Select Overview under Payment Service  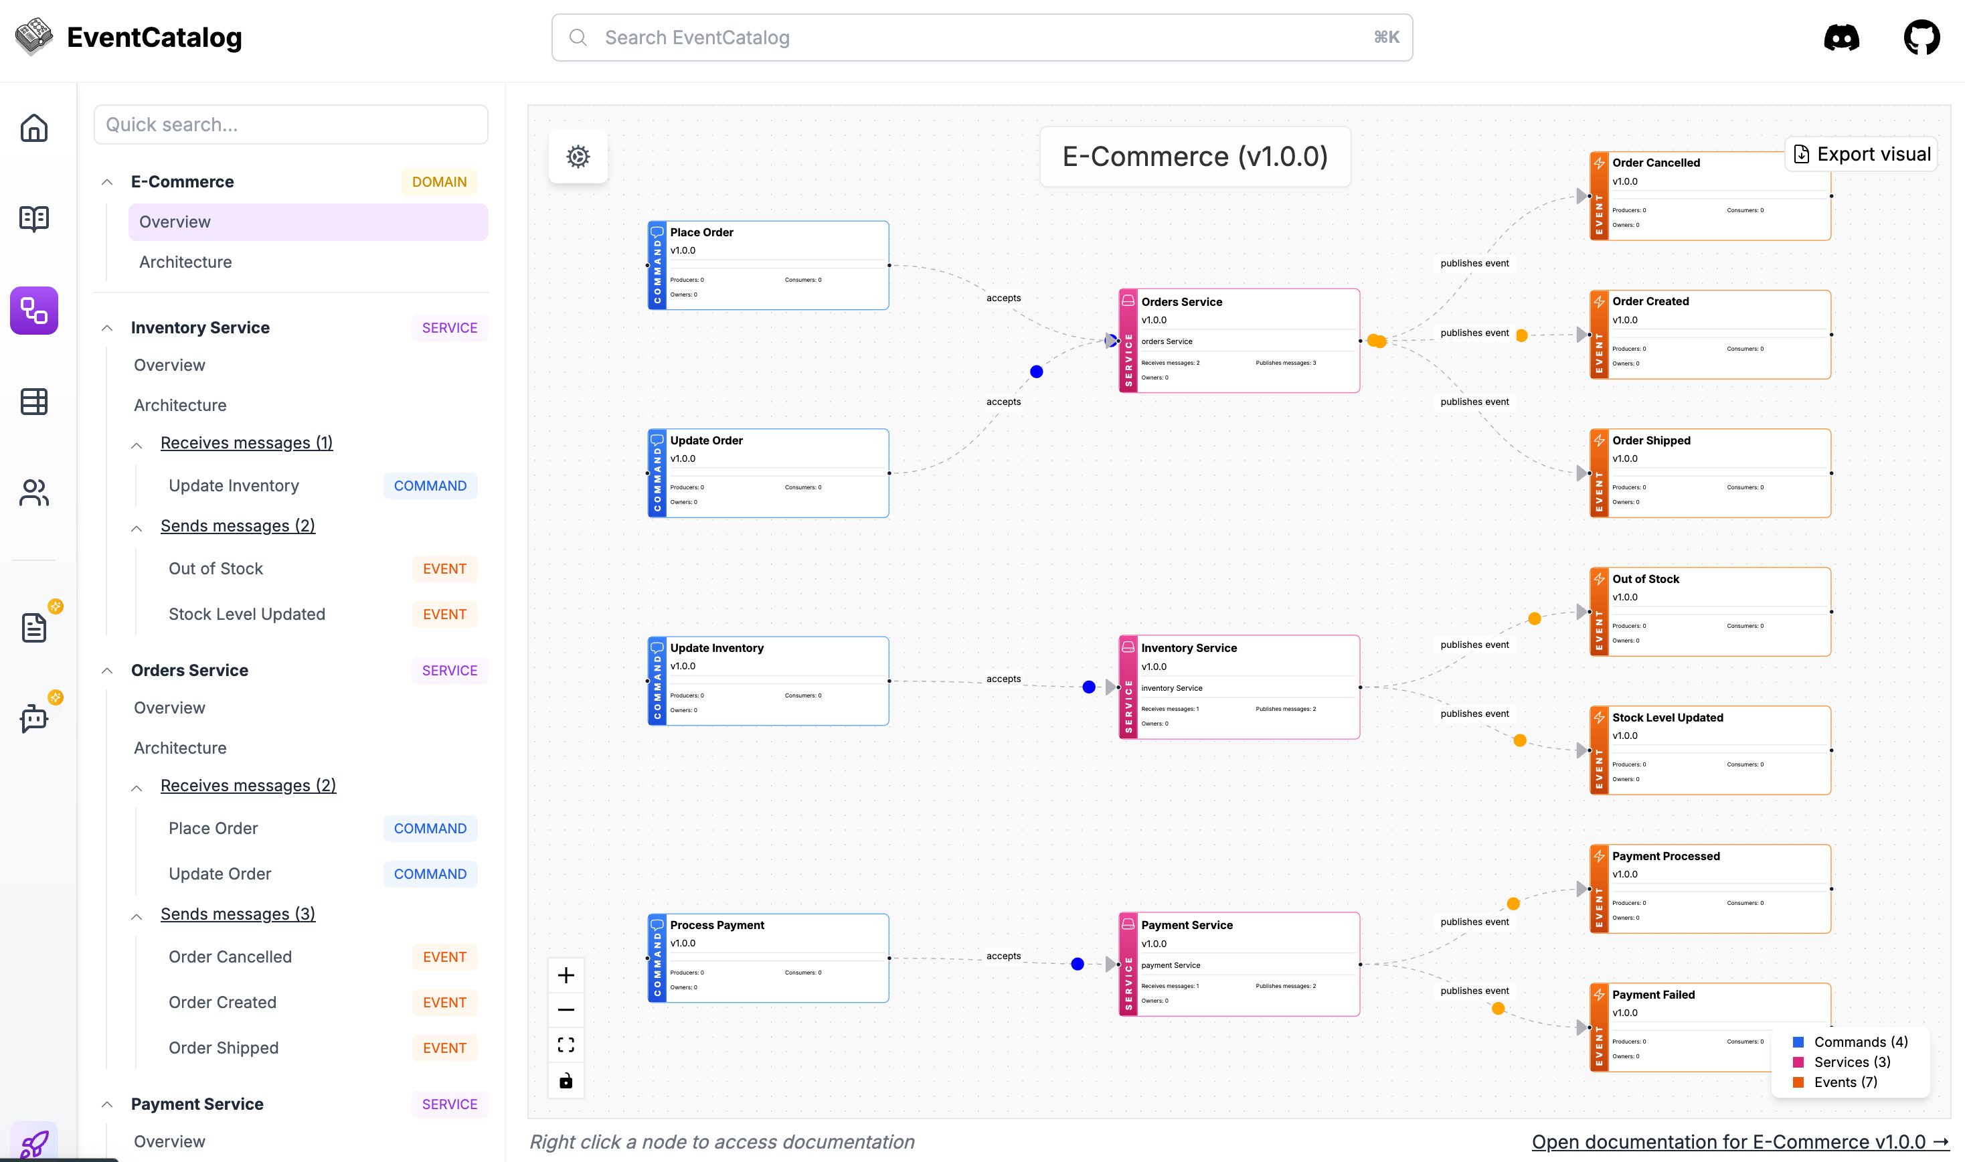(169, 1142)
